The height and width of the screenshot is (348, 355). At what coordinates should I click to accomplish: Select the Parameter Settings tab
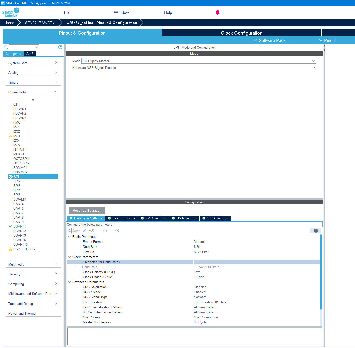pos(86,218)
